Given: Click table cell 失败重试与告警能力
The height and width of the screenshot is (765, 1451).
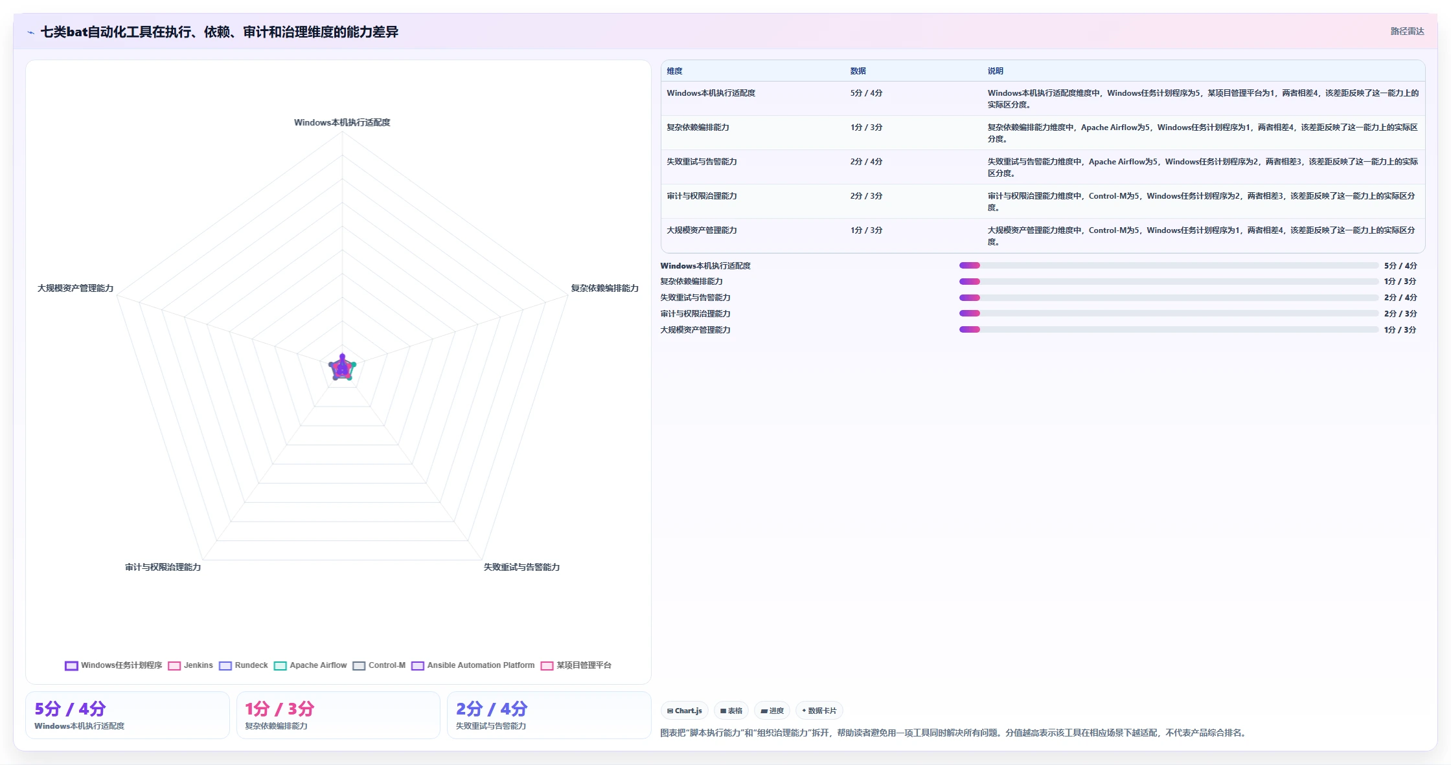Looking at the screenshot, I should pyautogui.click(x=702, y=162).
